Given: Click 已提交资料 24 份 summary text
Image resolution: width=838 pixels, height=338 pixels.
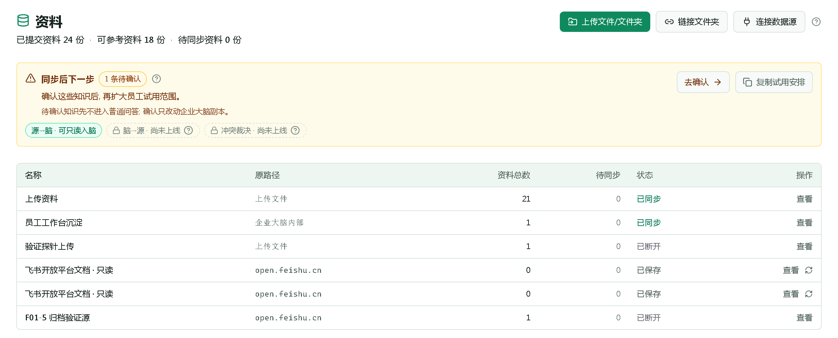Looking at the screenshot, I should pyautogui.click(x=50, y=40).
